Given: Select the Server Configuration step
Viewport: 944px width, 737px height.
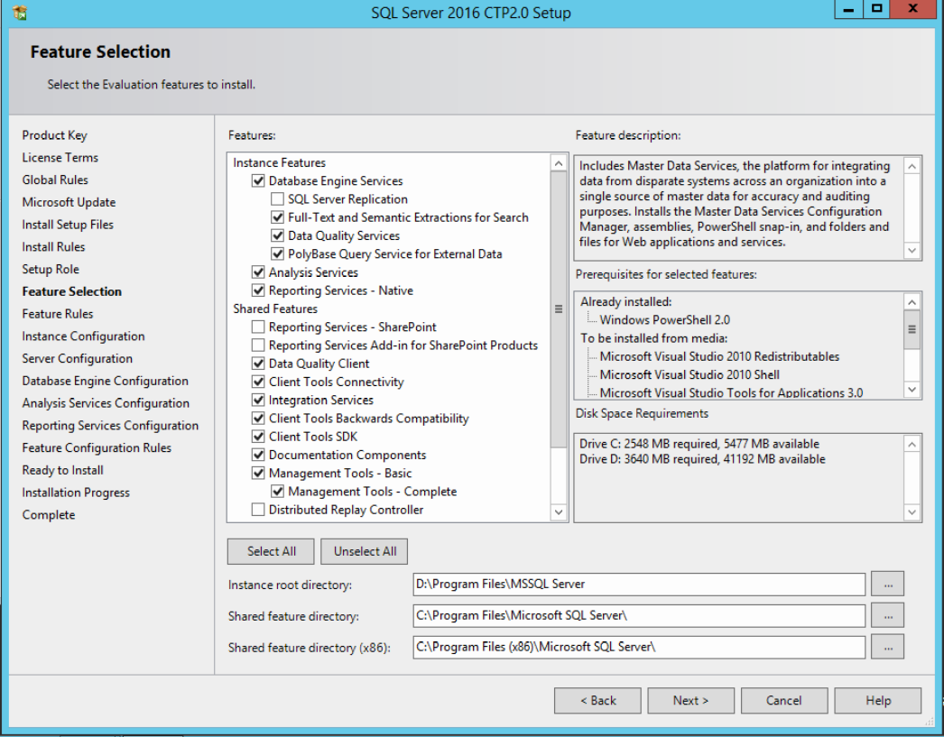Looking at the screenshot, I should 78,358.
